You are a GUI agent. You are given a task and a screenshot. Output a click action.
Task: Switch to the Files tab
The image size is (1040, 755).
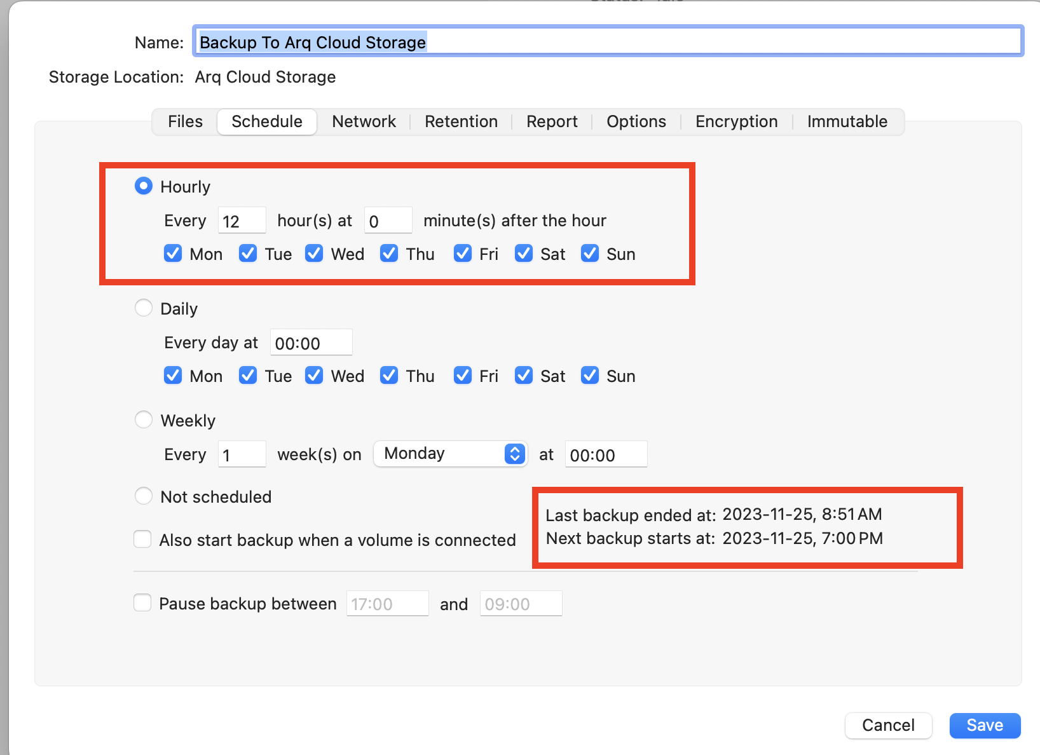185,121
